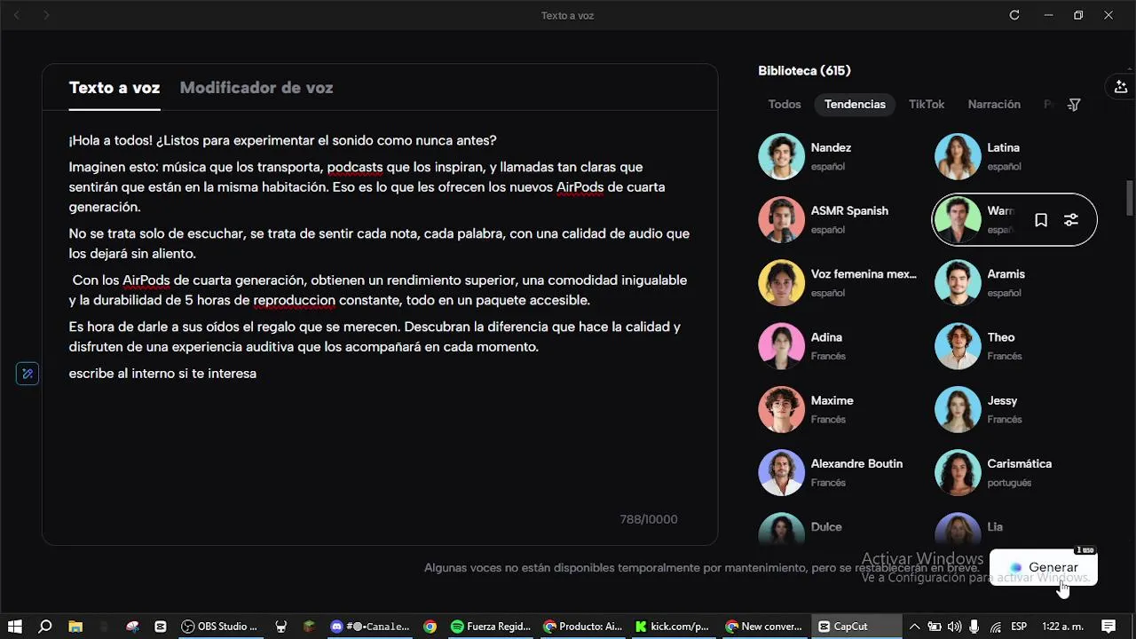Open the Windows notification center
Screen dimensions: 1136x639
tap(1108, 627)
